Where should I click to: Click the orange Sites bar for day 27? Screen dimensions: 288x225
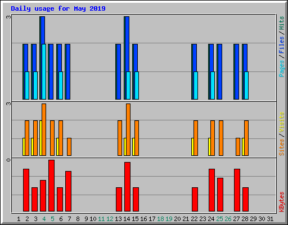(x=238, y=147)
